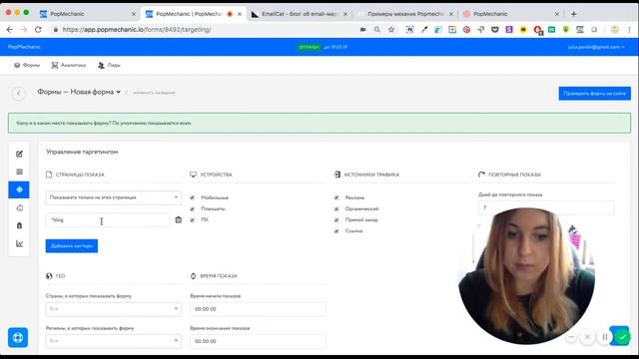The image size is (639, 359).
Task: Open the regions dropdown
Action: (113, 341)
